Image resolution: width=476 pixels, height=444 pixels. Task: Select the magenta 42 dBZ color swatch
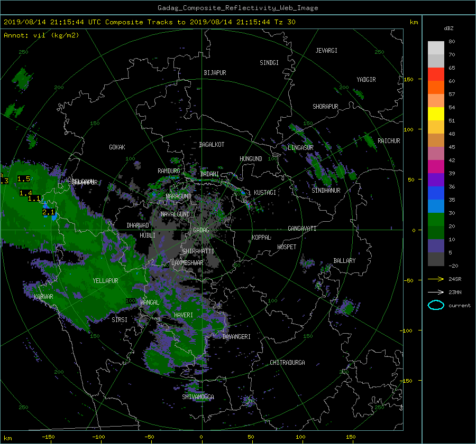coord(436,166)
